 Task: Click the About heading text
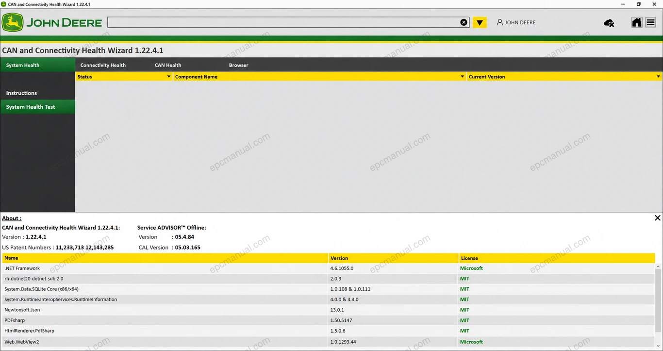point(12,218)
